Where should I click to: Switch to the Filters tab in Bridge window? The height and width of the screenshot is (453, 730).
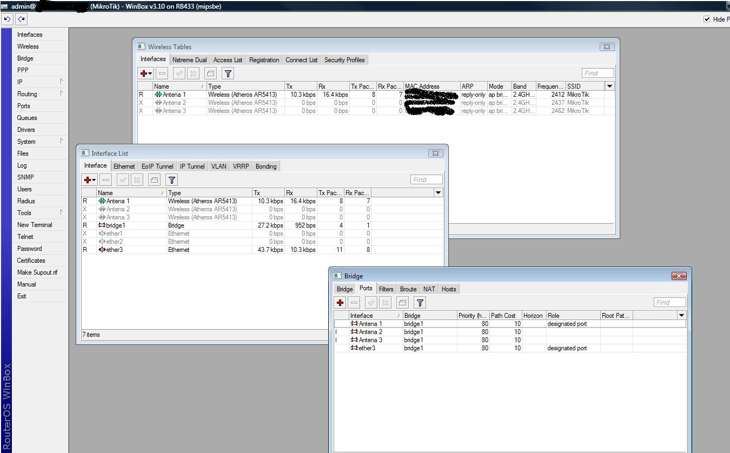tap(386, 289)
